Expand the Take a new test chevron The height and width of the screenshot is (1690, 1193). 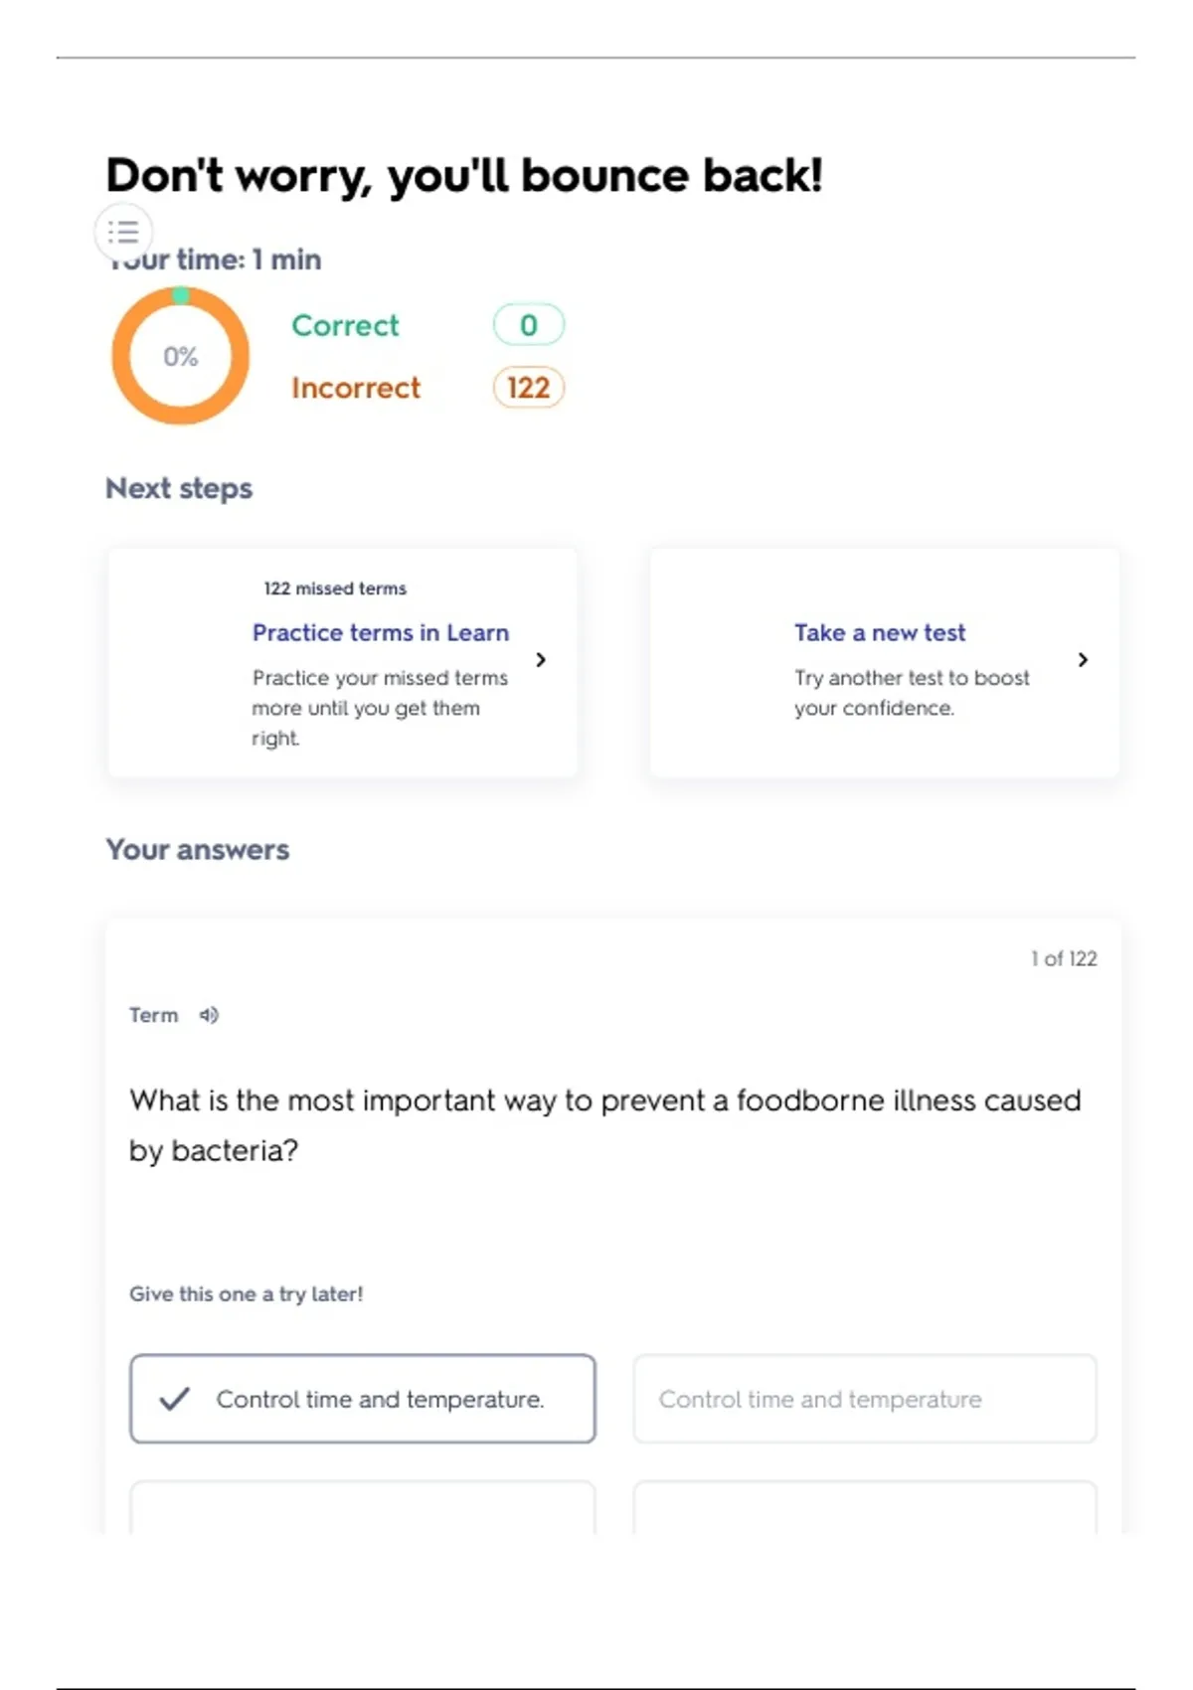1083,660
